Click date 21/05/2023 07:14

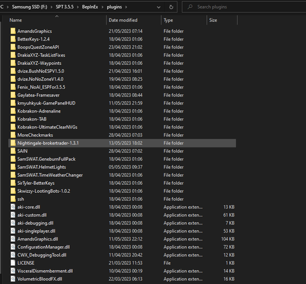[125, 31]
